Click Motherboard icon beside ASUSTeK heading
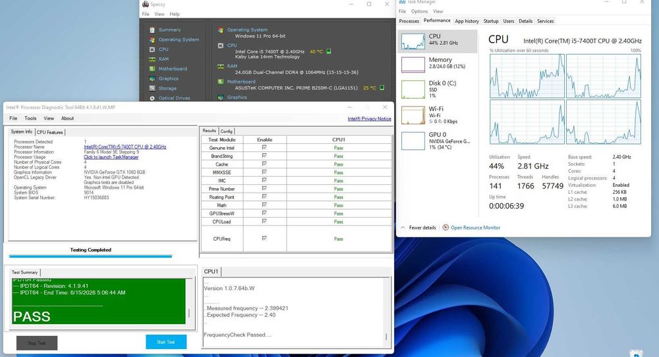 (x=221, y=82)
